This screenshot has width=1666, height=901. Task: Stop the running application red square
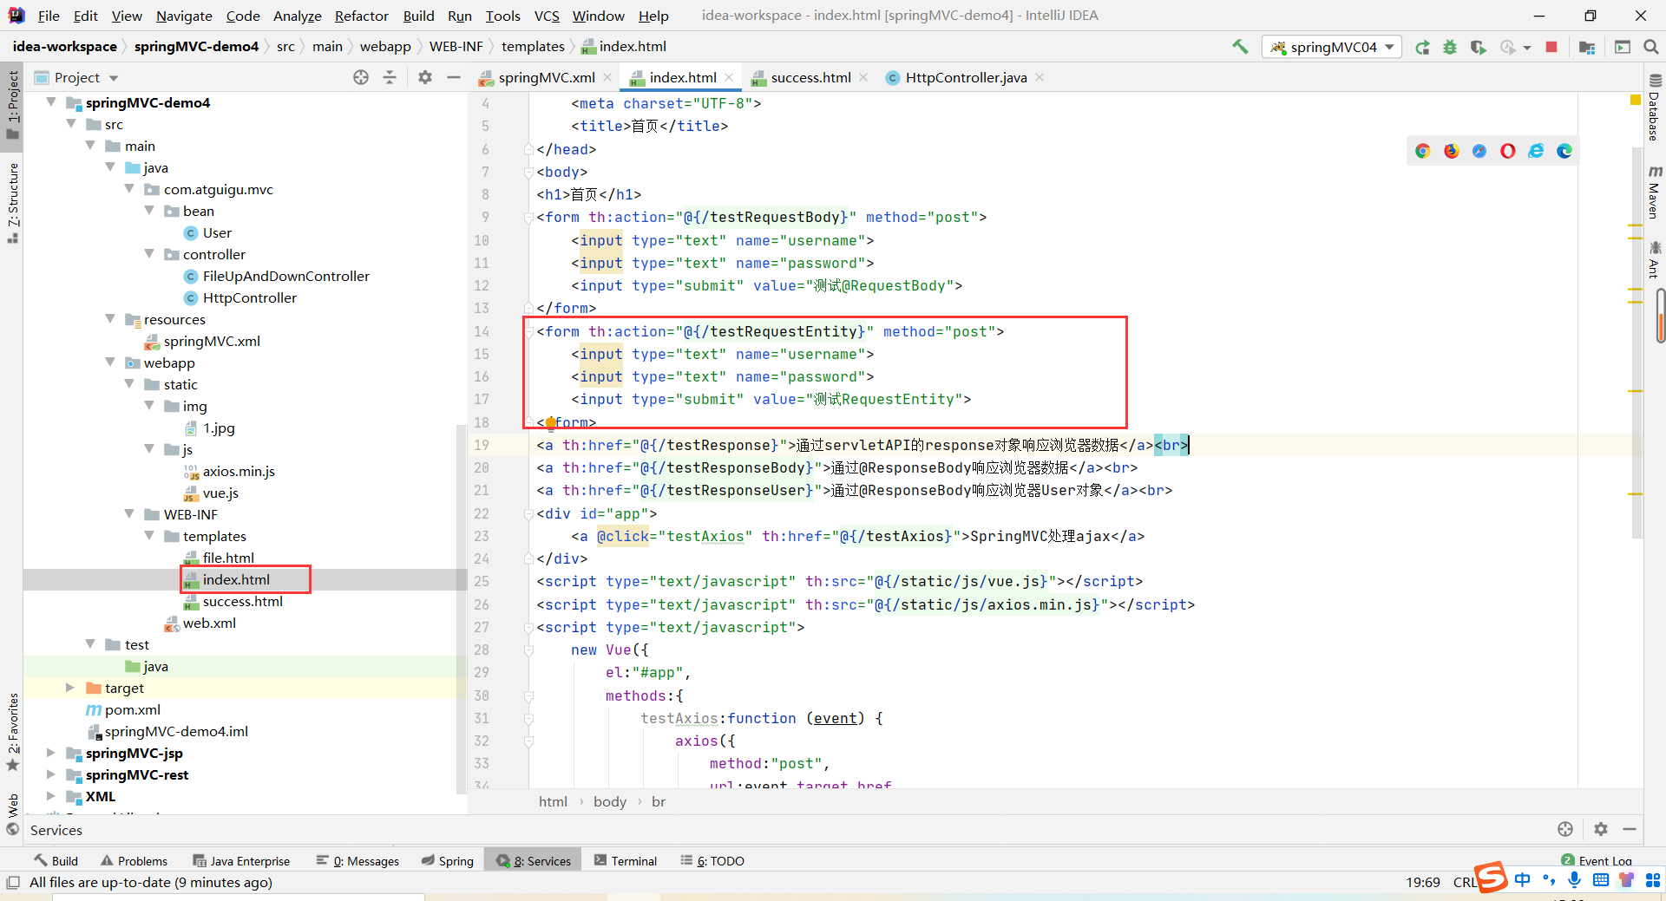1551,47
